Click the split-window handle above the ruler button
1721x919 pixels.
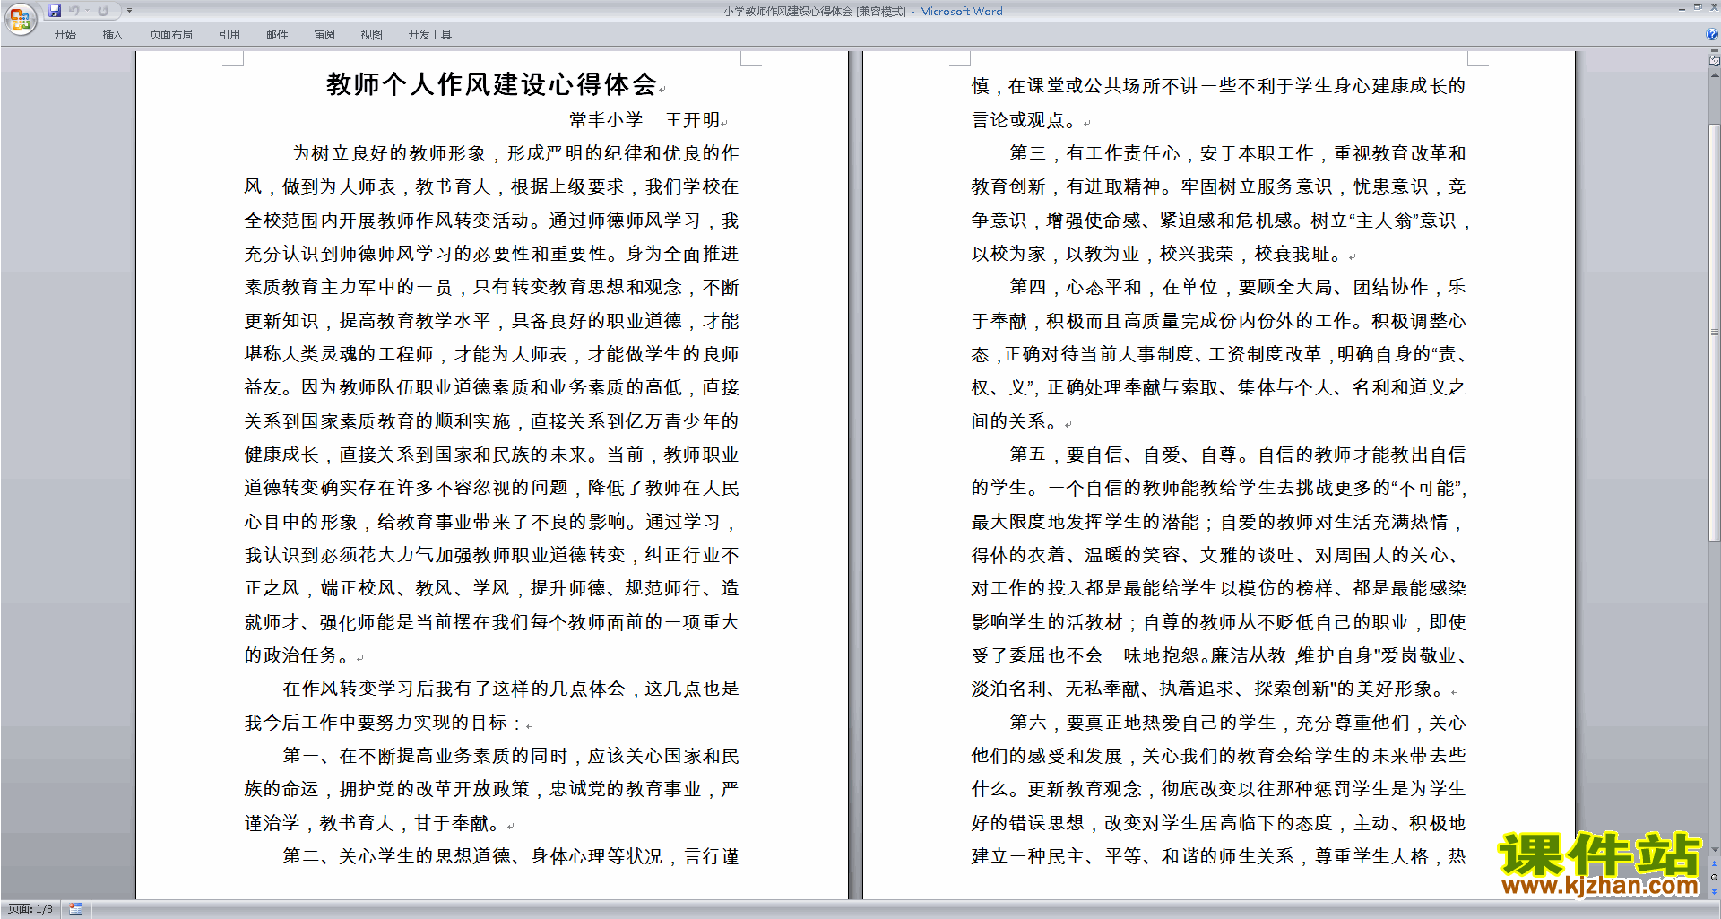(1715, 52)
